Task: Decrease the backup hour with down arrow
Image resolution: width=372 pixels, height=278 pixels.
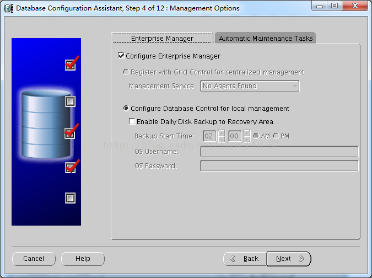Action: click(x=222, y=139)
